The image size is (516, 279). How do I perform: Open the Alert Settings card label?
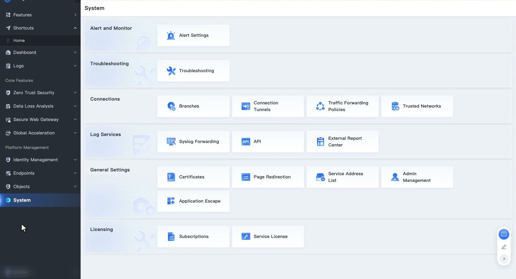point(194,35)
